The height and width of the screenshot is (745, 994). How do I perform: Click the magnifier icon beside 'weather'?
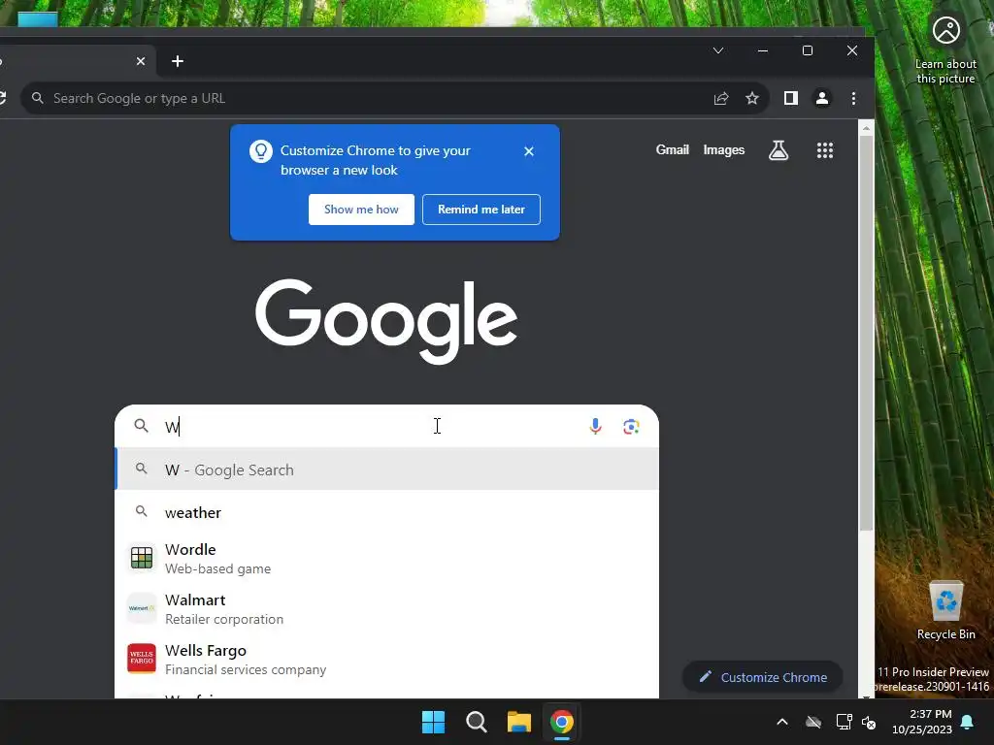point(142,511)
